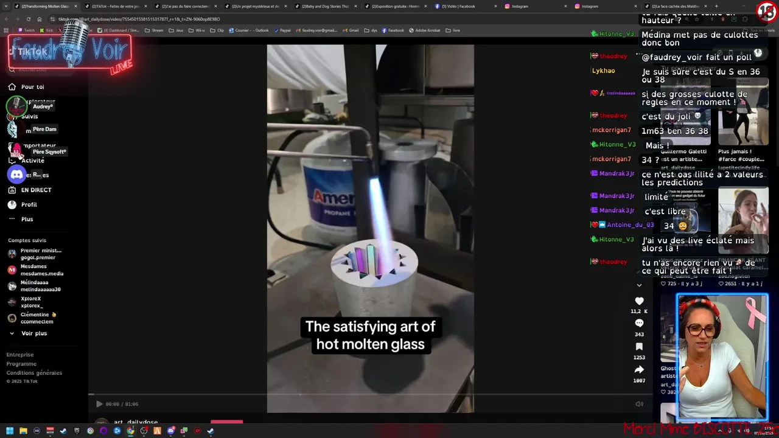Open comments bubble with 343 comments

639,323
